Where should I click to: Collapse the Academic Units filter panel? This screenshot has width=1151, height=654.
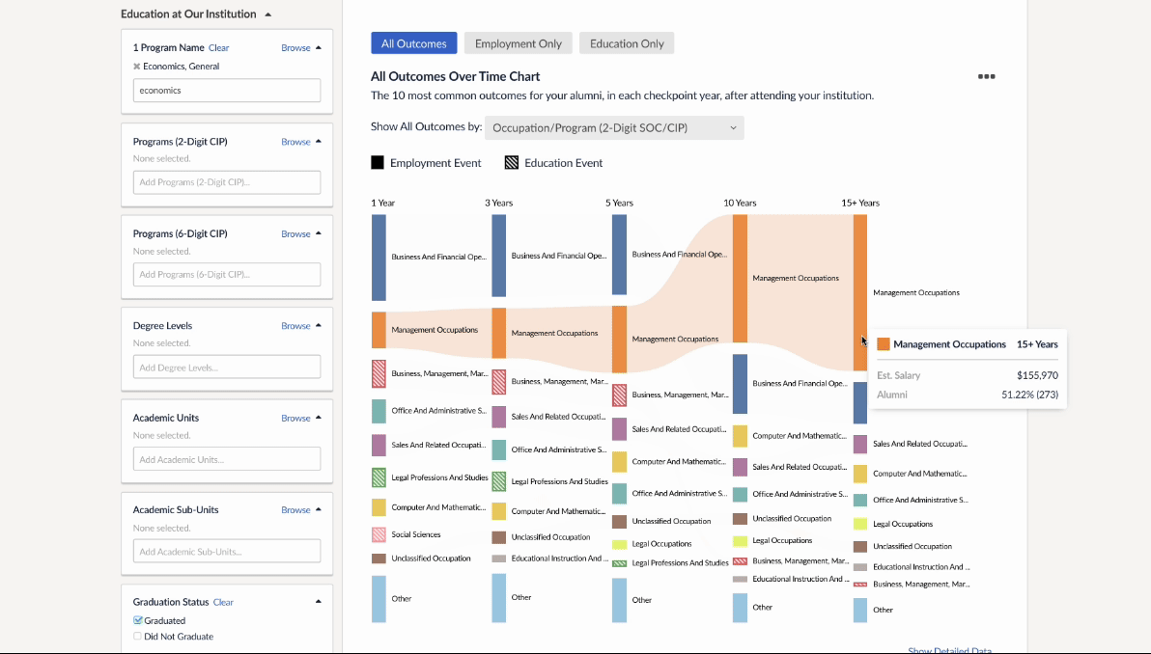pyautogui.click(x=319, y=418)
